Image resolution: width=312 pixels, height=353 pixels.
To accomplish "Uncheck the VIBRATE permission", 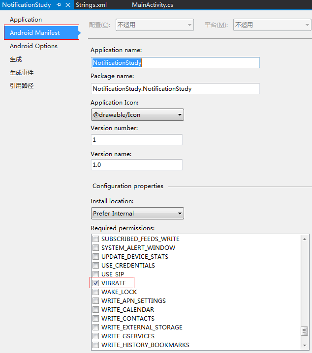I will click(x=95, y=283).
